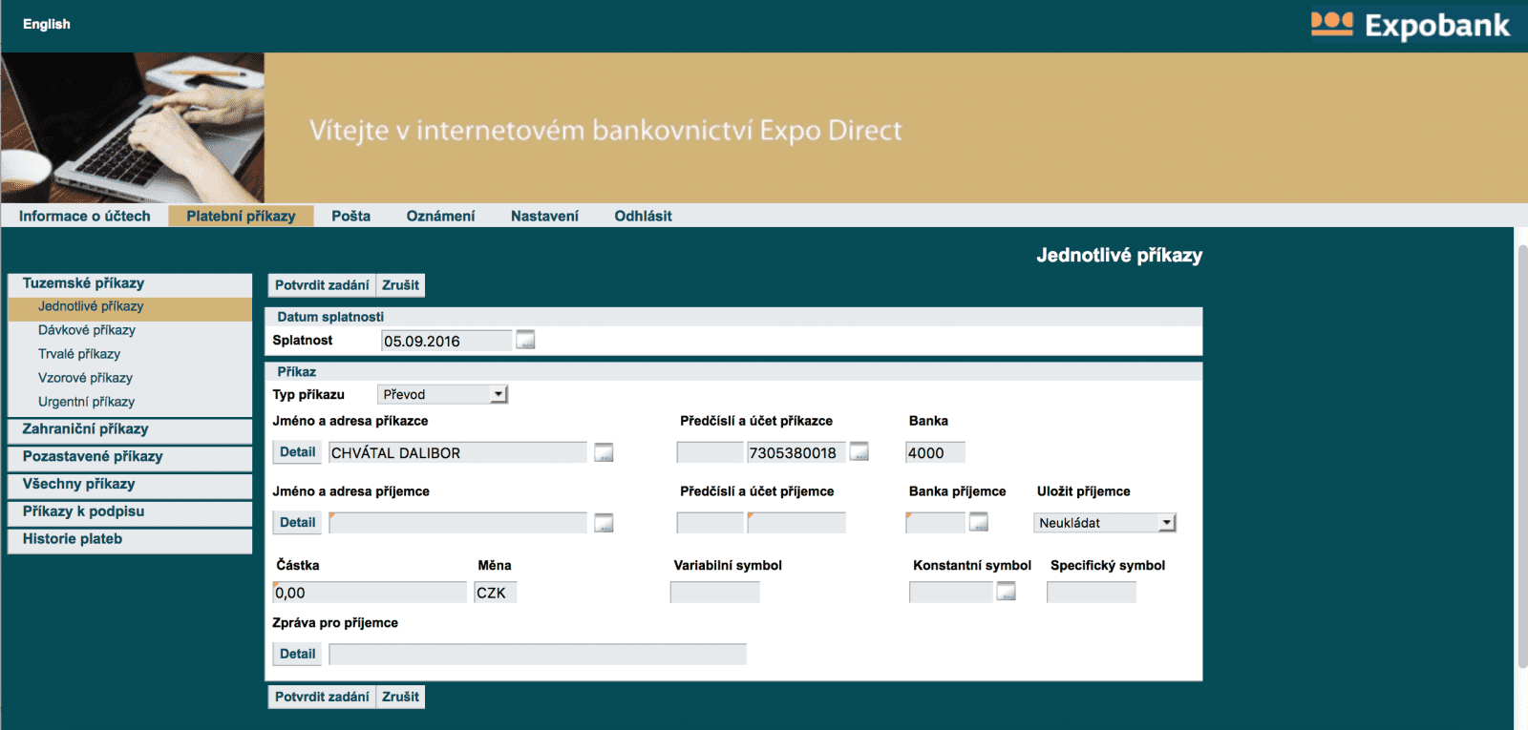
Task: Switch language to English
Action: tap(47, 24)
